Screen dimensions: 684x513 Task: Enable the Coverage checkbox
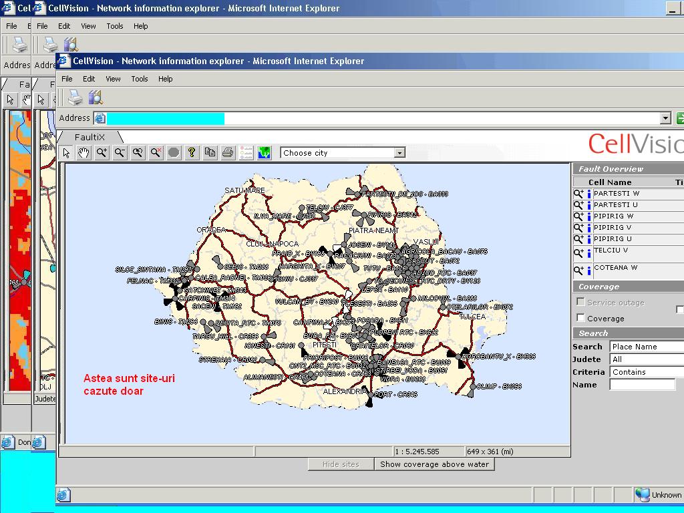(x=580, y=317)
